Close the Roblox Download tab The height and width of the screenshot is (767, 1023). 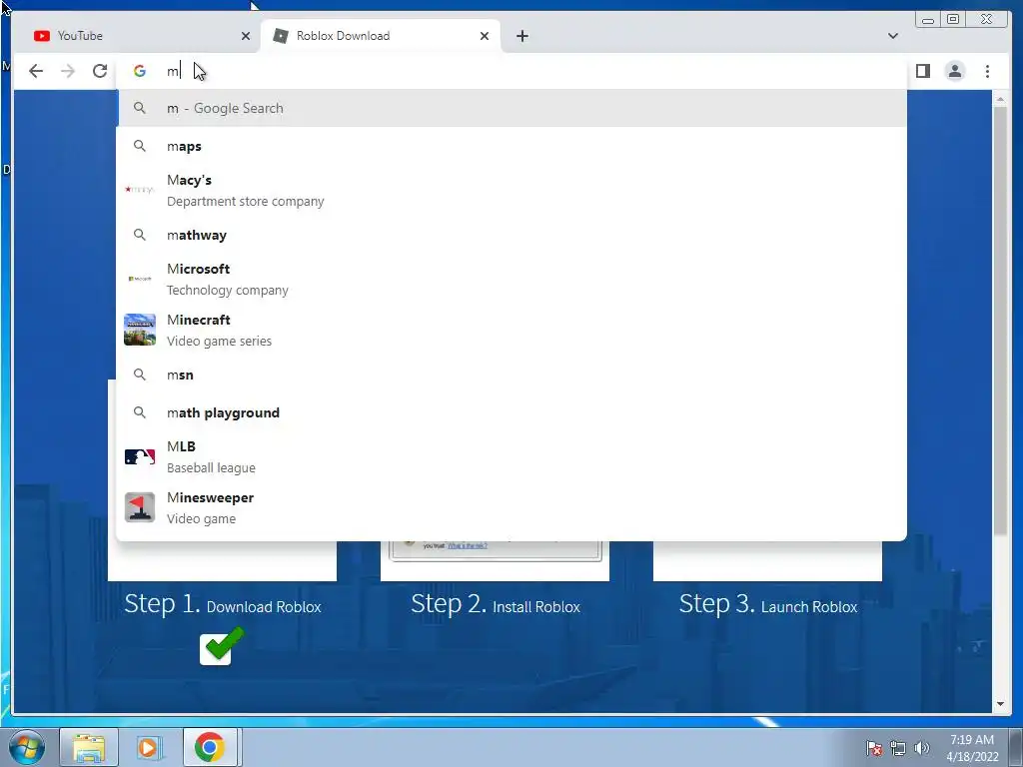tap(485, 36)
